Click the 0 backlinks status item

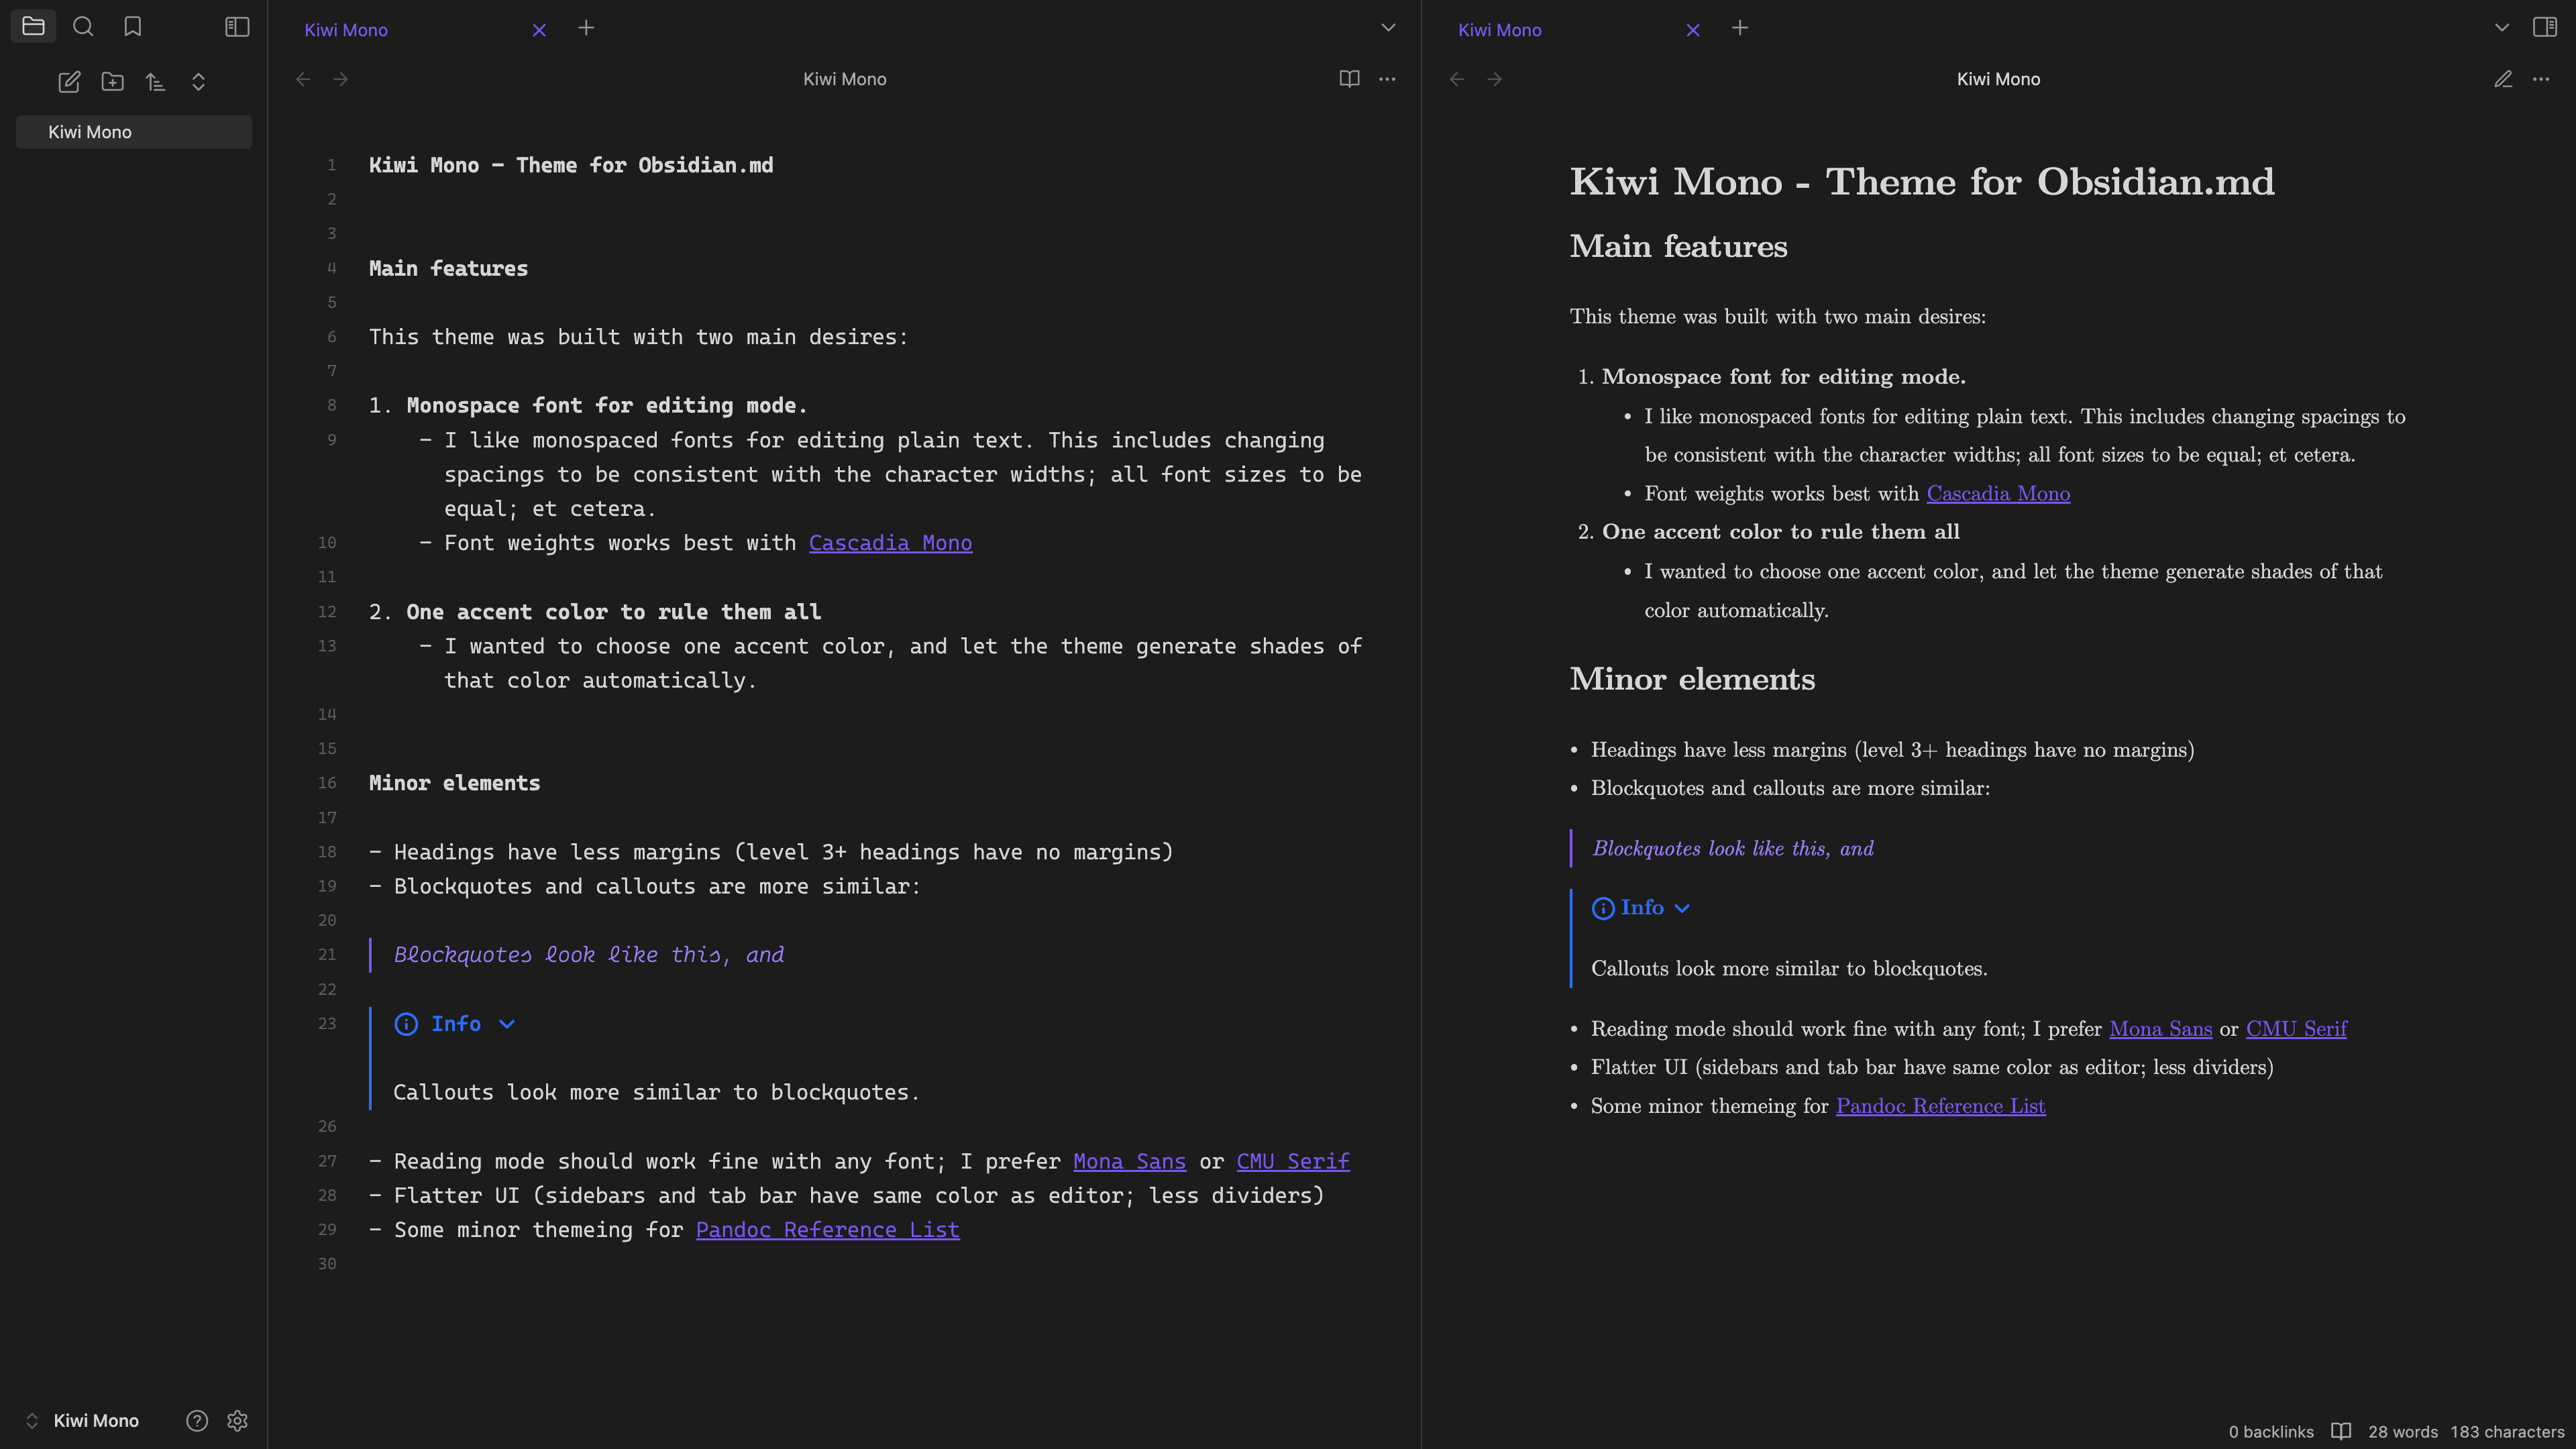pos(2270,1432)
